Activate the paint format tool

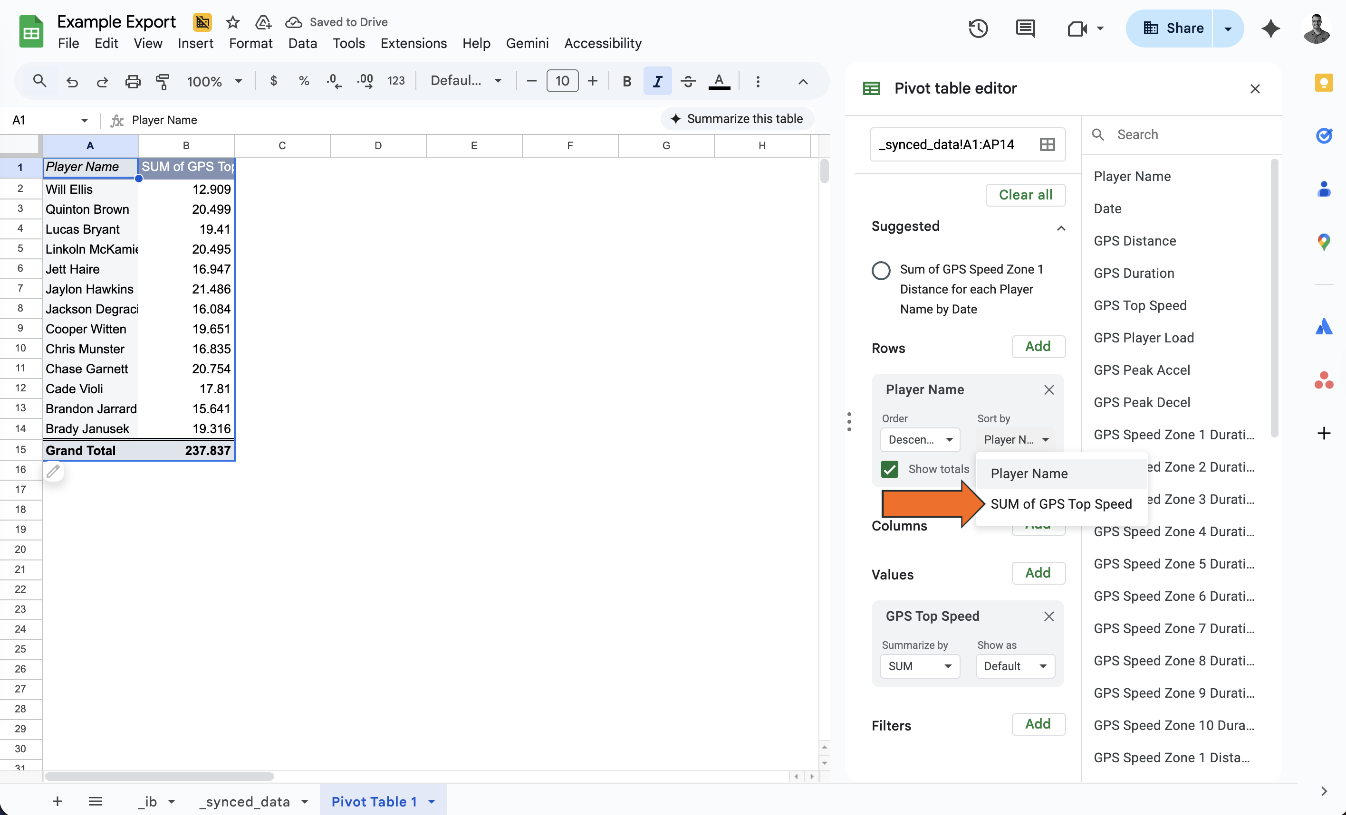click(x=163, y=81)
